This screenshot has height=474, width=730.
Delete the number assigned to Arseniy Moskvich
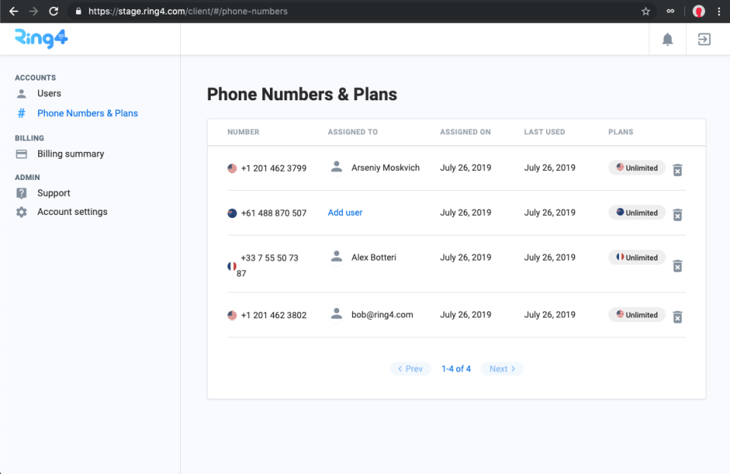coord(678,170)
